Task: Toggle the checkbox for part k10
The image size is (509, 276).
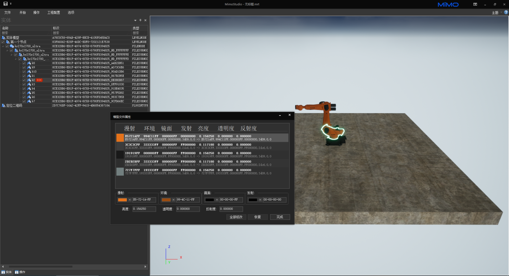Action: (x=24, y=71)
